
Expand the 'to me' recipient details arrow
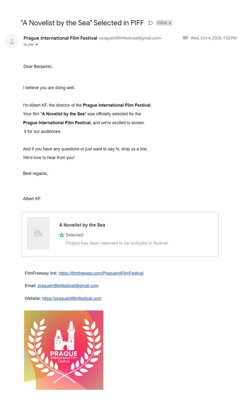(37, 45)
